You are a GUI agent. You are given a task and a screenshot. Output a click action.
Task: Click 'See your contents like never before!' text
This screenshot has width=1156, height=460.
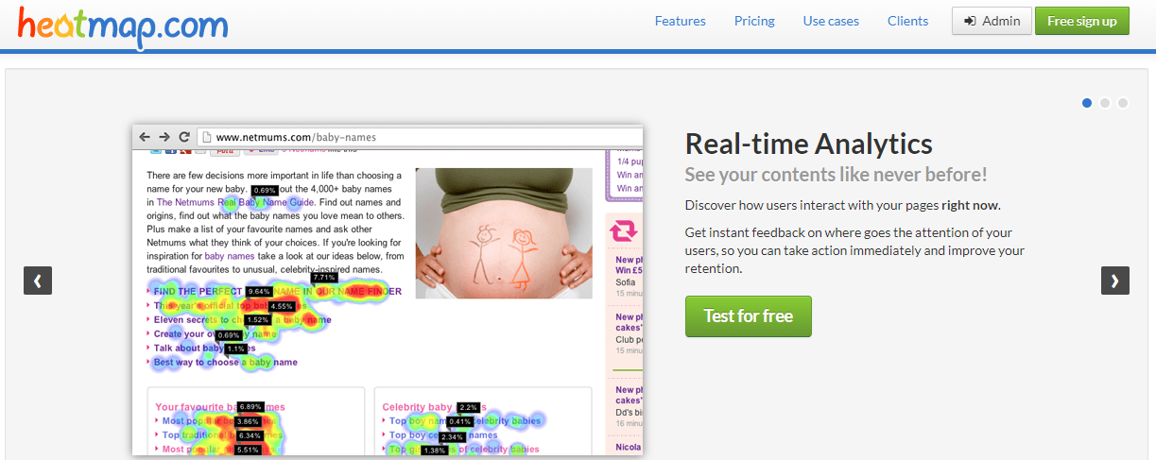pos(836,175)
